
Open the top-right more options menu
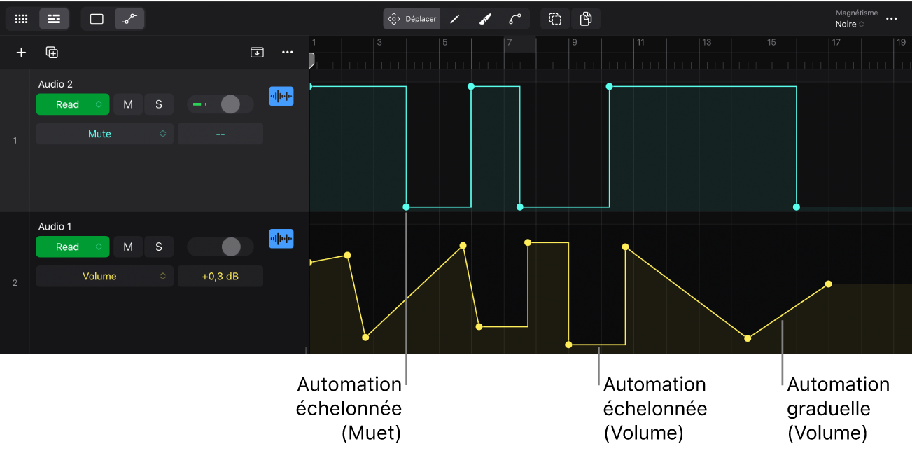point(891,19)
